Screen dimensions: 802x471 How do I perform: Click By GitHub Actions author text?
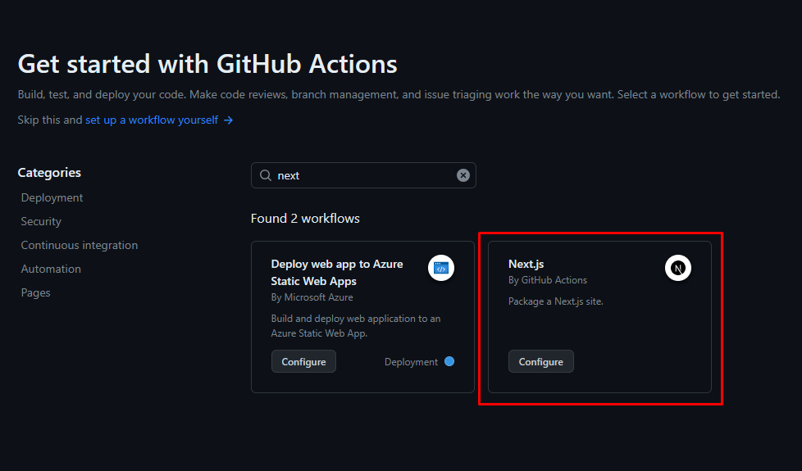(x=547, y=280)
